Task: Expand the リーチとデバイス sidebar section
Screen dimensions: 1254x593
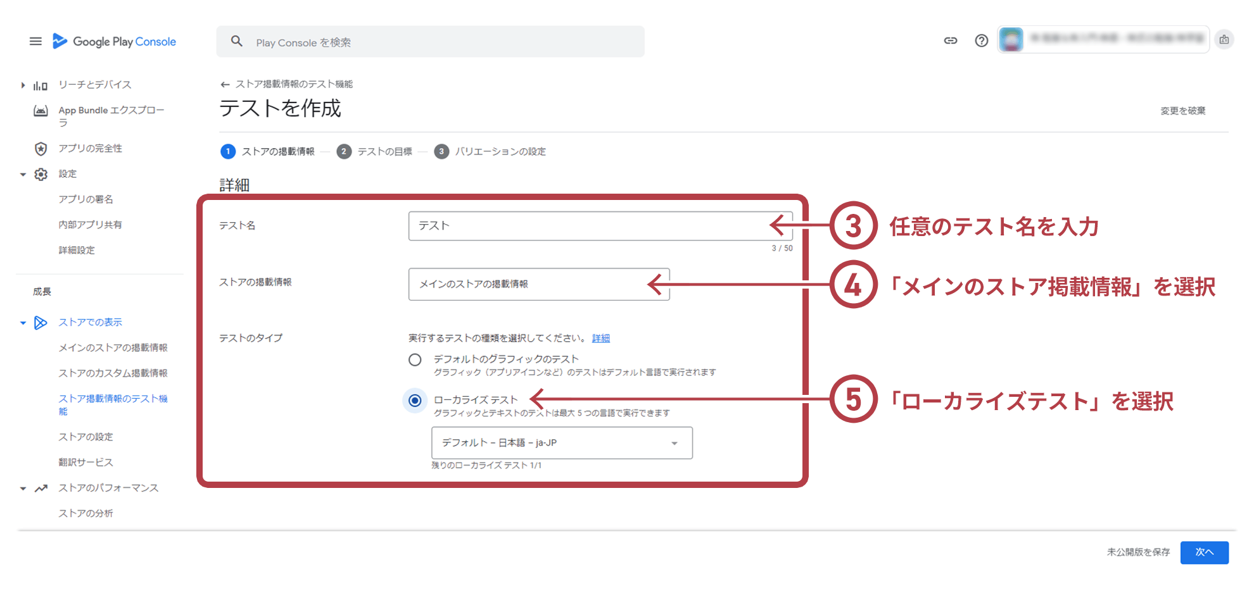Action: pos(23,85)
